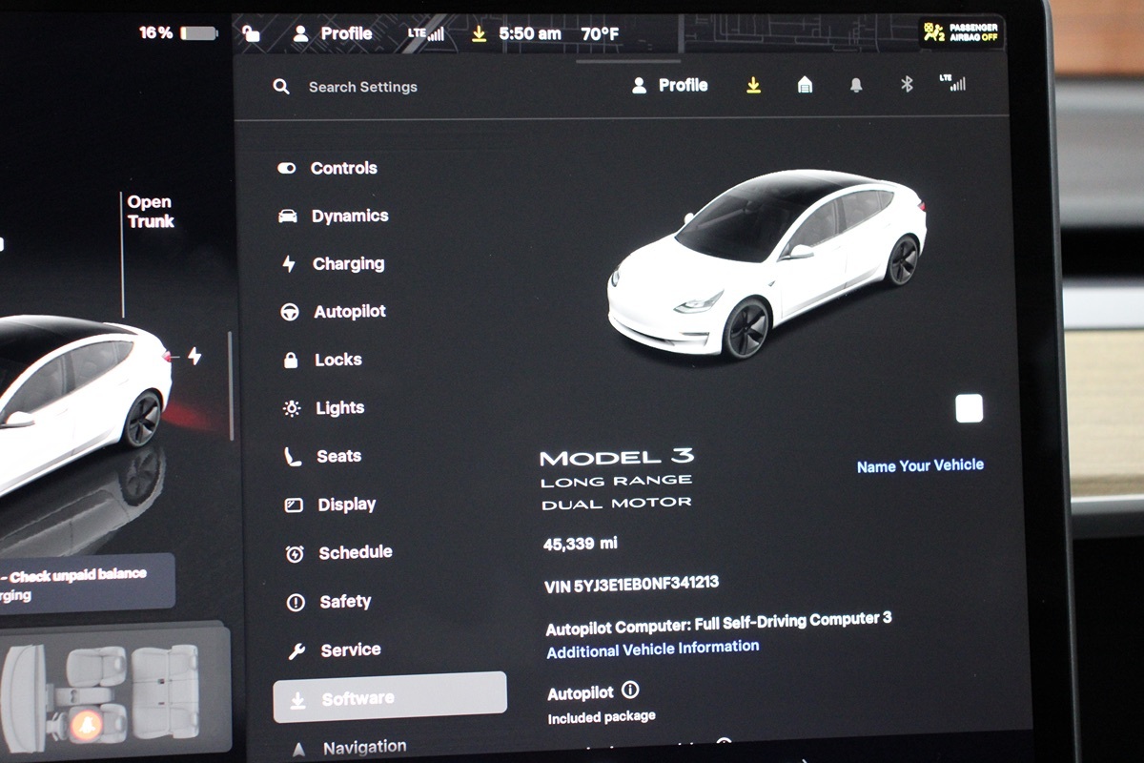Open notifications bell icon
1144x763 pixels.
[856, 86]
